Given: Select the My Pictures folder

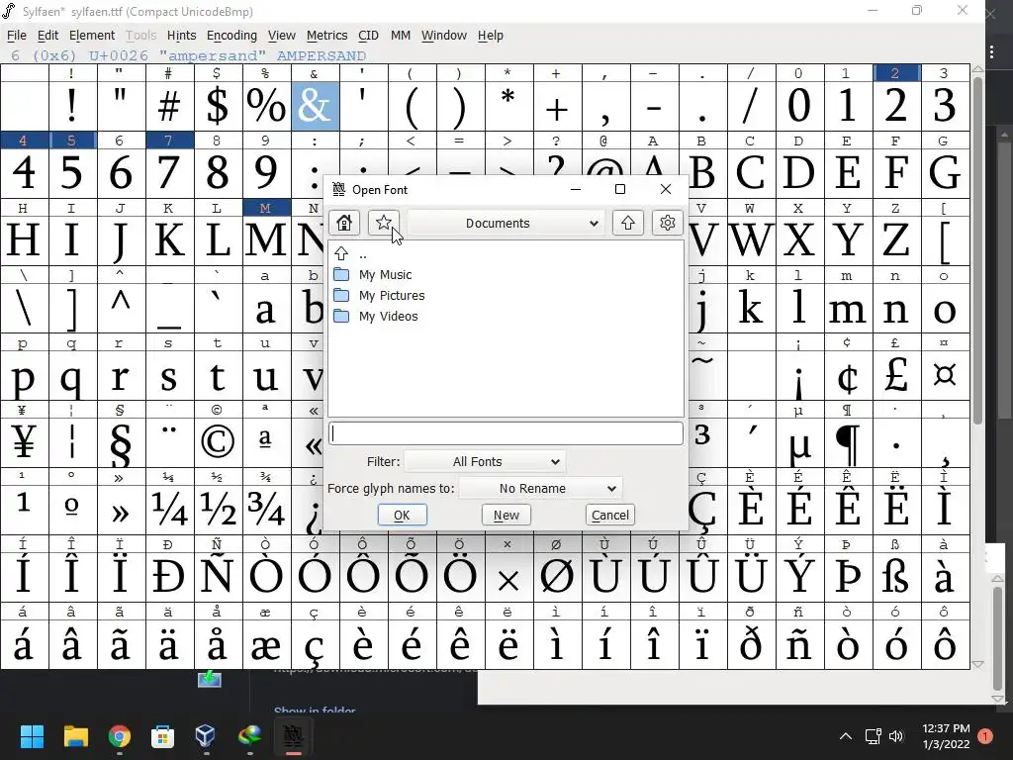Looking at the screenshot, I should 392,295.
